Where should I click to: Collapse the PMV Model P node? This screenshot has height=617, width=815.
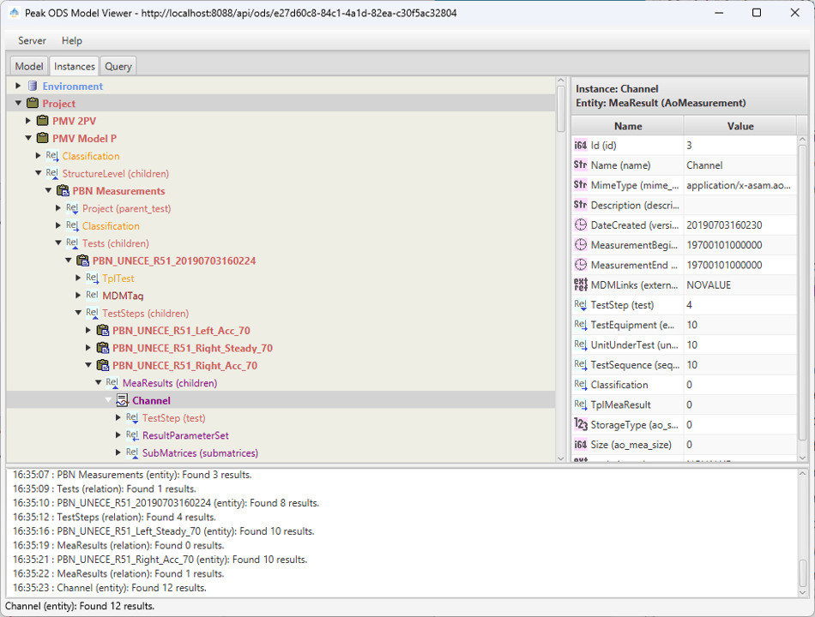coord(28,139)
